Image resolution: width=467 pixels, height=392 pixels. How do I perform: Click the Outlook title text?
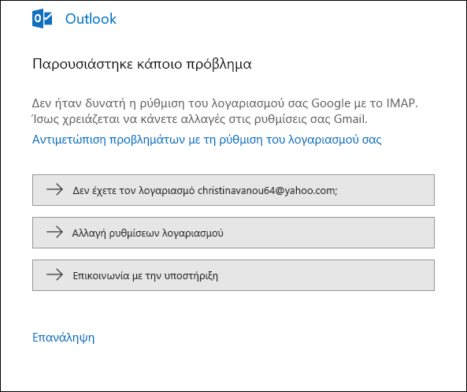click(x=91, y=19)
